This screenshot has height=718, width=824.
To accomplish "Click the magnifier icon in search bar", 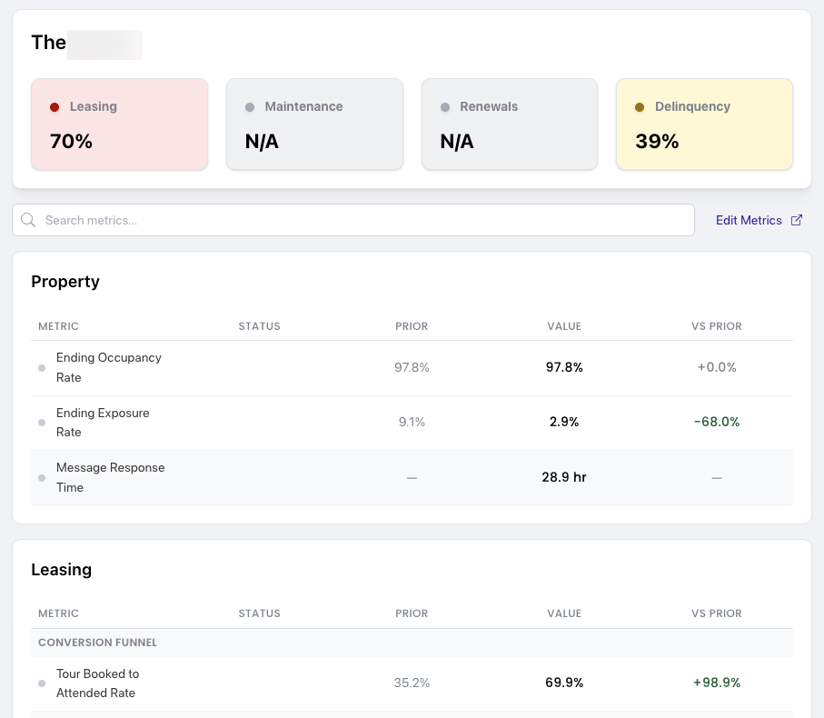I will tap(28, 220).
